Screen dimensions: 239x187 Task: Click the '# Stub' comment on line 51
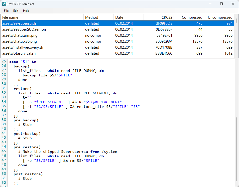click(x=25, y=179)
